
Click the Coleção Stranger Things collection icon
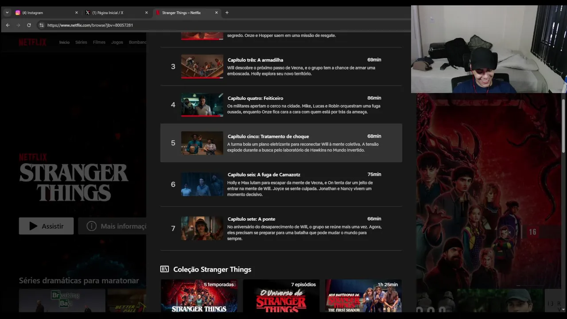pyautogui.click(x=164, y=269)
